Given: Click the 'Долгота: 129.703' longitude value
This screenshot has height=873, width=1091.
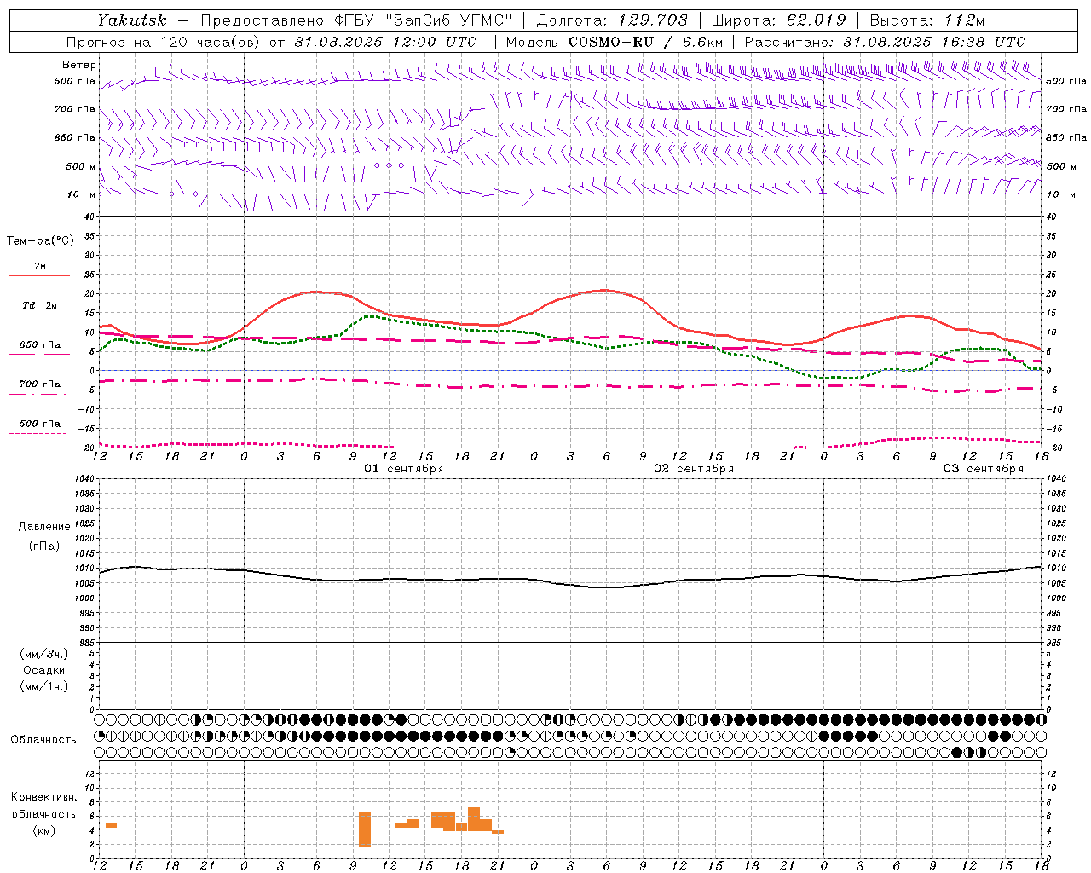Looking at the screenshot, I should [612, 20].
